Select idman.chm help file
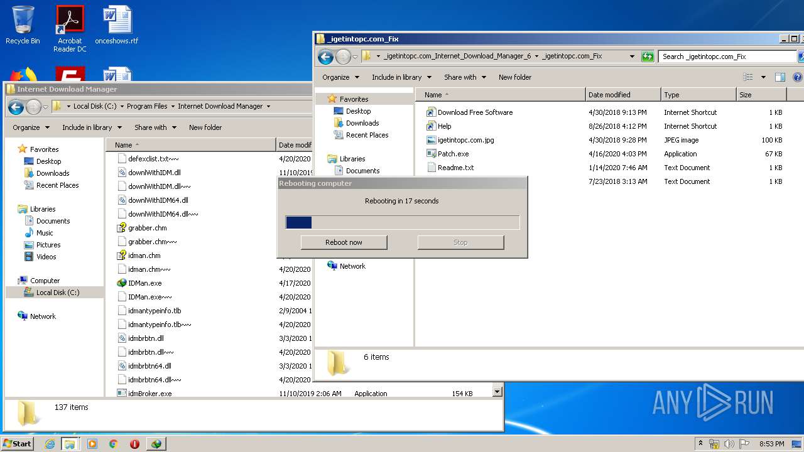This screenshot has width=804, height=452. click(x=144, y=256)
